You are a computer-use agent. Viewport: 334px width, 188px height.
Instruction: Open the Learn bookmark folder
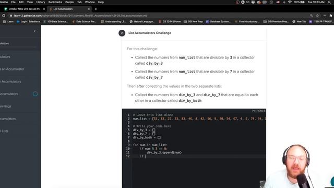click(8, 21)
